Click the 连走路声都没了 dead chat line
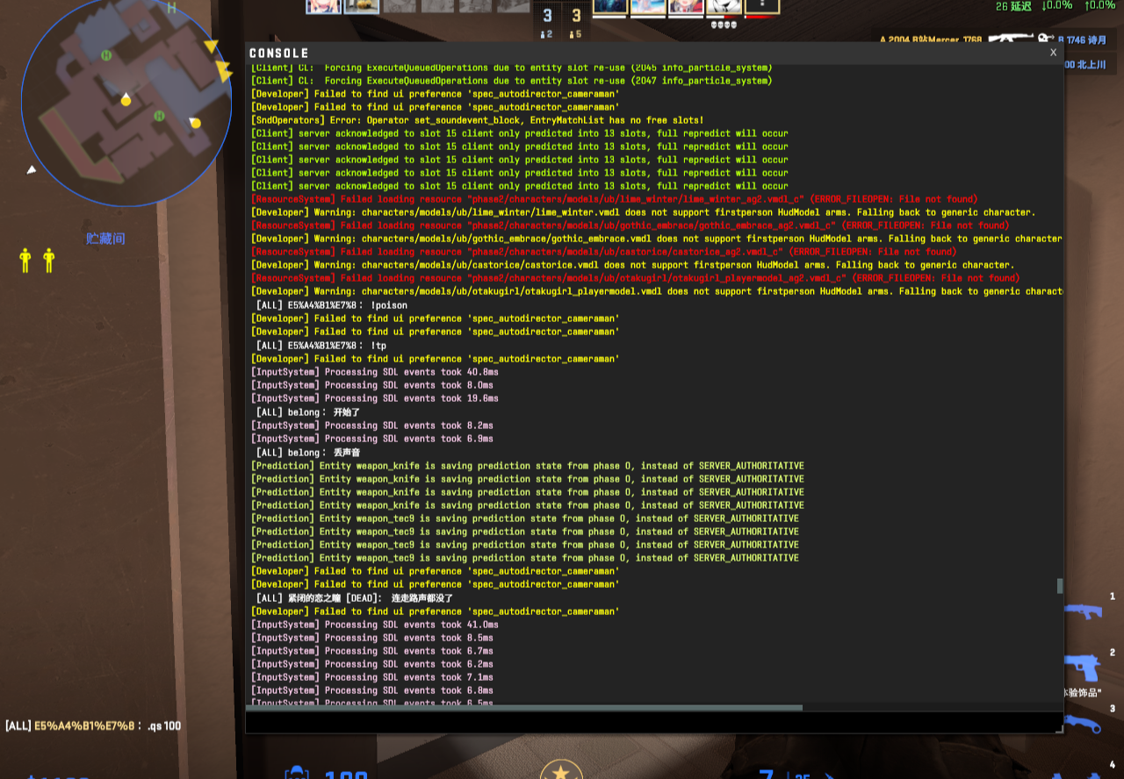The height and width of the screenshot is (779, 1124). tap(354, 597)
